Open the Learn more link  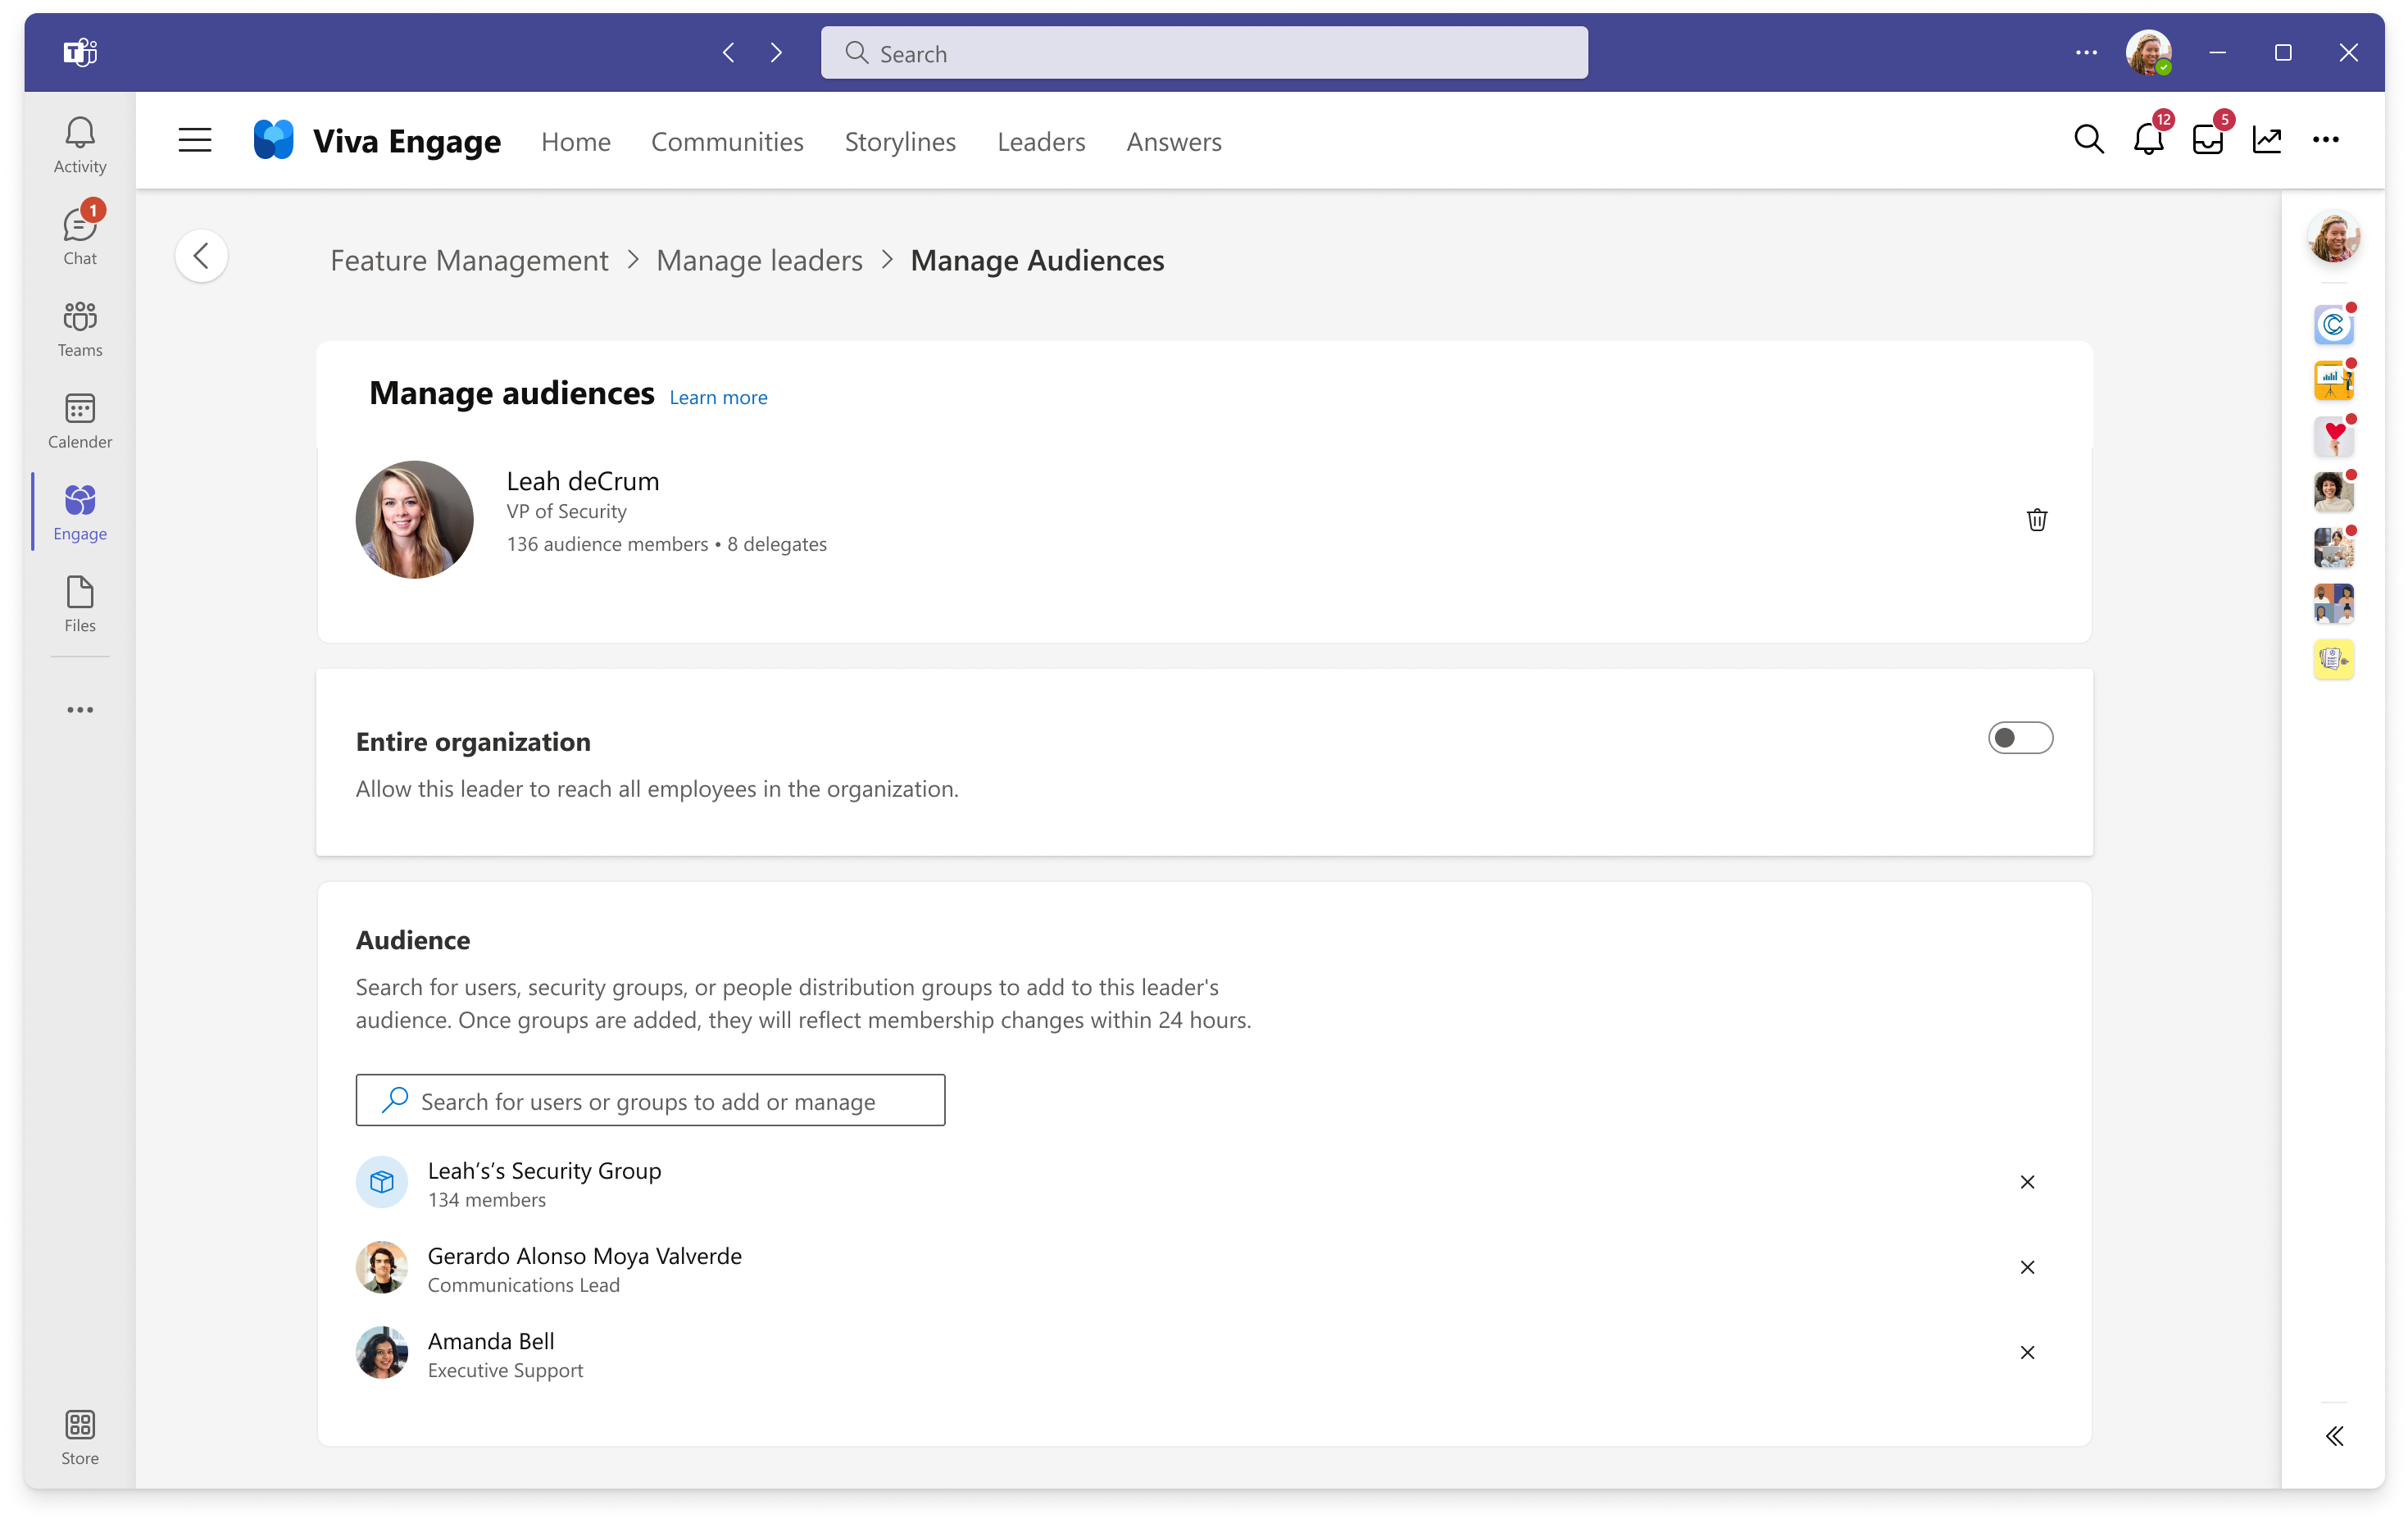point(717,397)
